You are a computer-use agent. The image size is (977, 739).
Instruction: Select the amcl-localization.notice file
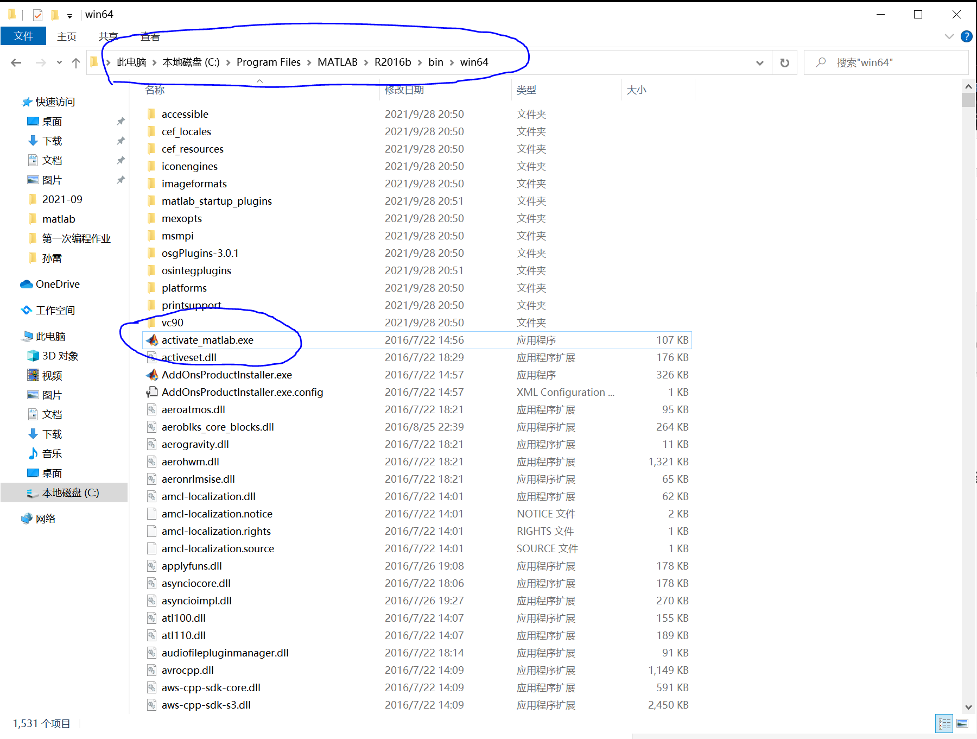pyautogui.click(x=217, y=514)
